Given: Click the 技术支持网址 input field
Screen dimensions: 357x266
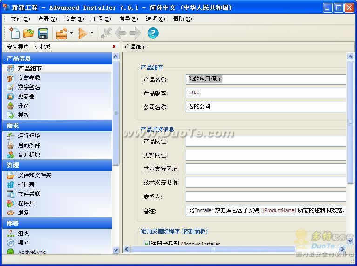Looking at the screenshot, I should [266, 169].
